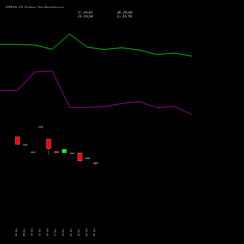Click the peak of the green line
Viewport: 244px width, 244px height.
tap(70, 34)
